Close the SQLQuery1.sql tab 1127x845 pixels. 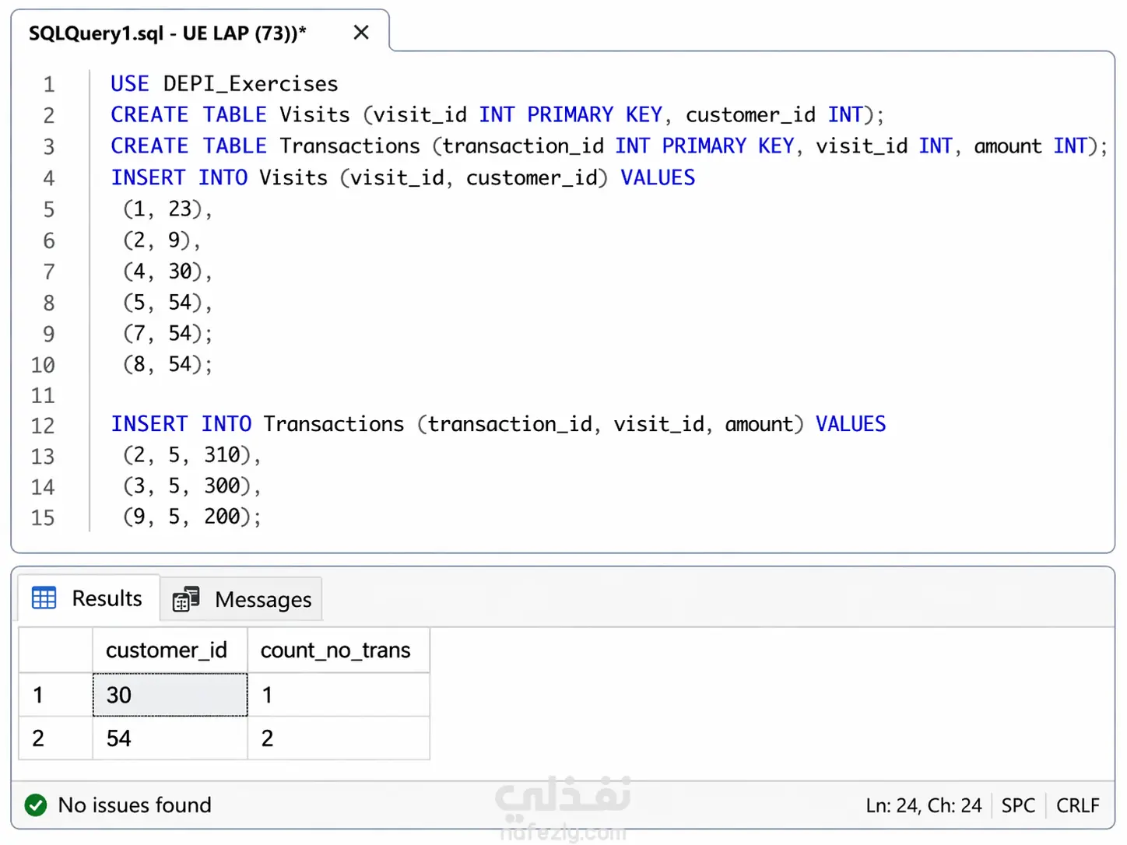(360, 33)
